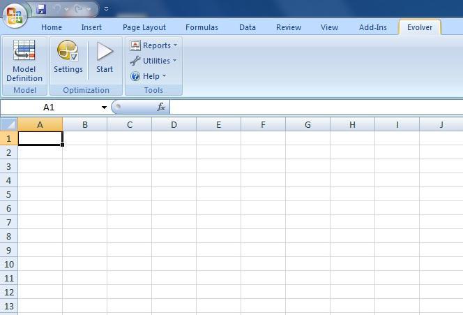
Task: Open the Utilities dropdown menu
Action: (x=153, y=61)
